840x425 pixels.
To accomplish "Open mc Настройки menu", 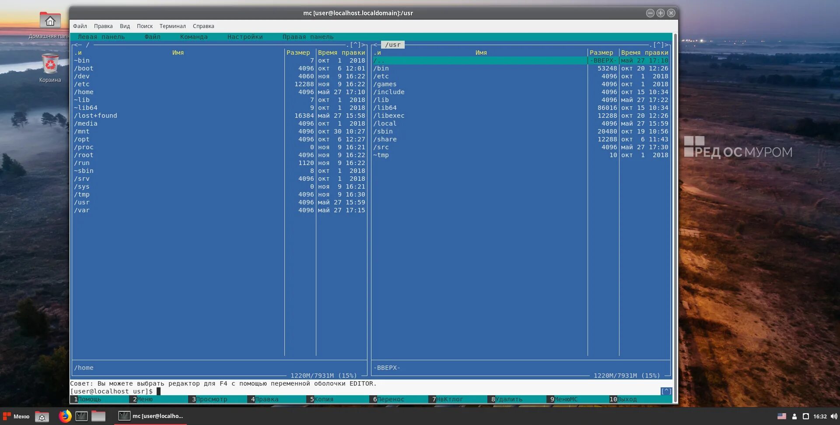I will [245, 37].
